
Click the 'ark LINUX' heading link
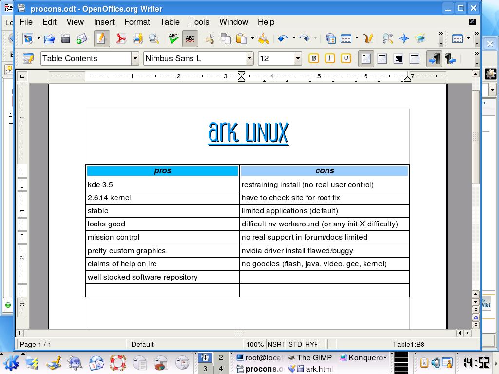coord(248,133)
